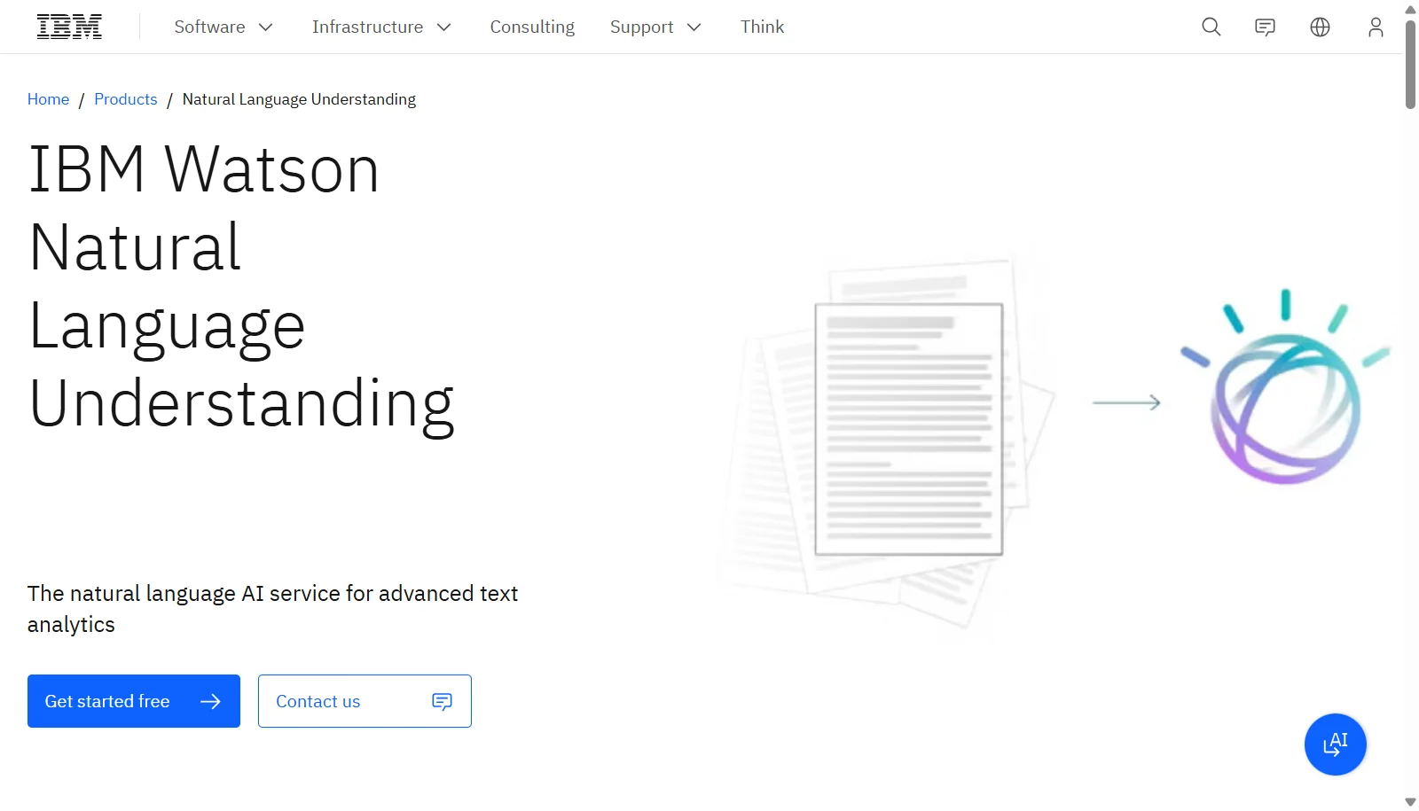Click the natural language AI service description

coord(272,609)
